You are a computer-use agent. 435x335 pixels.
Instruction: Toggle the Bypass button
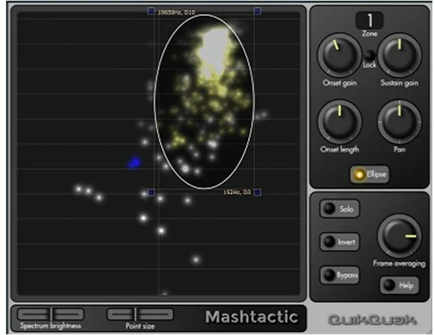[339, 275]
